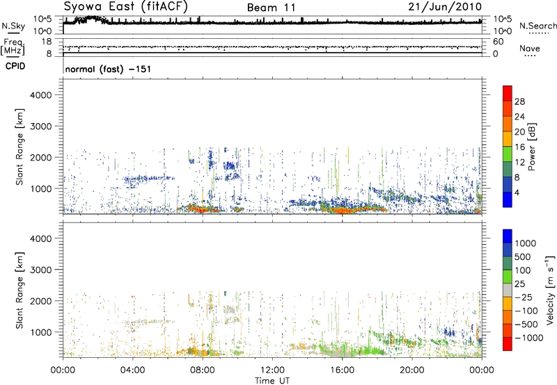Click the red bottom Velocity colorbar segment
The height and width of the screenshot is (385, 557).
pyautogui.click(x=508, y=344)
